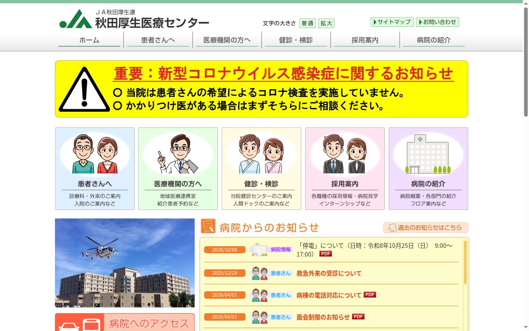
Task: Open the サイトマップ button
Action: tap(392, 22)
